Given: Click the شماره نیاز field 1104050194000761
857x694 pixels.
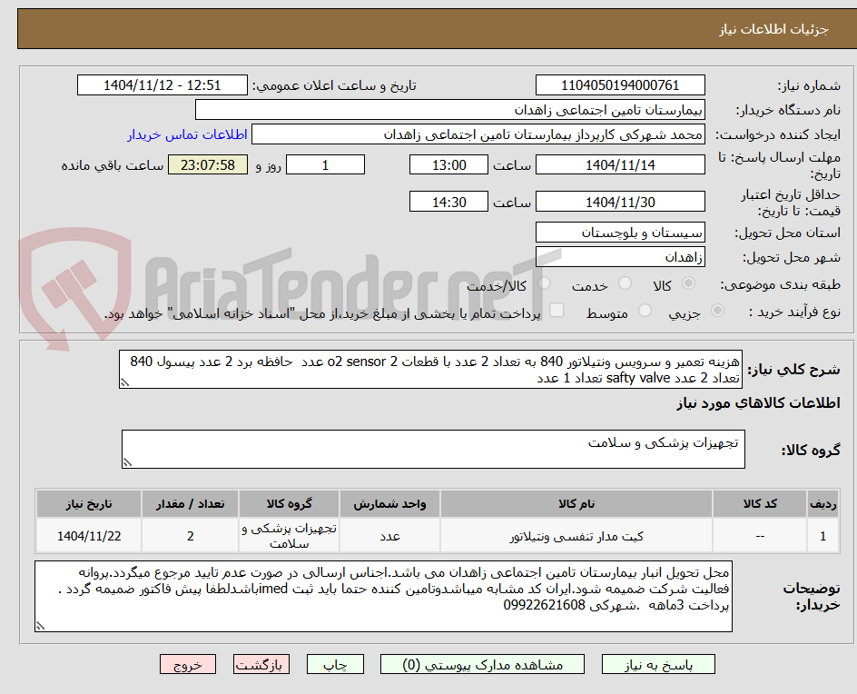Looking at the screenshot, I should click(x=620, y=85).
